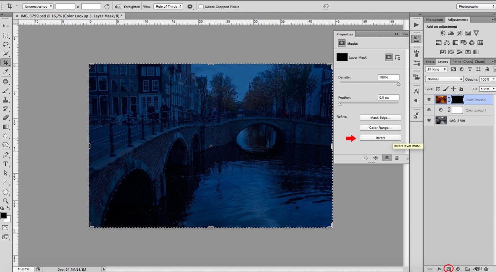Open the Normal blend mode dropdown

pos(444,79)
